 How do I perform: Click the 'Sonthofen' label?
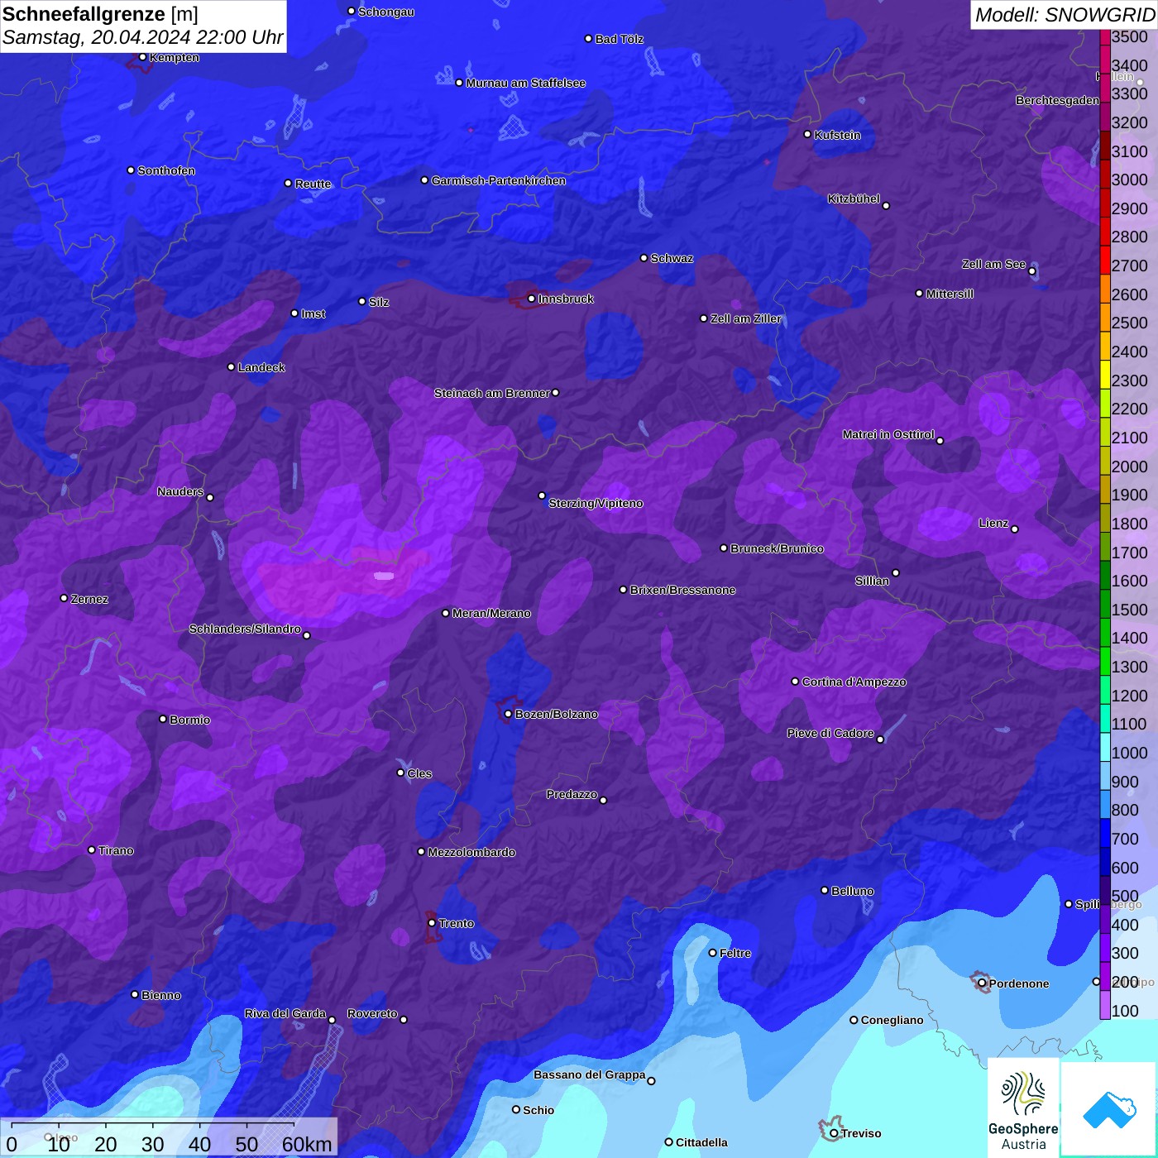[166, 170]
